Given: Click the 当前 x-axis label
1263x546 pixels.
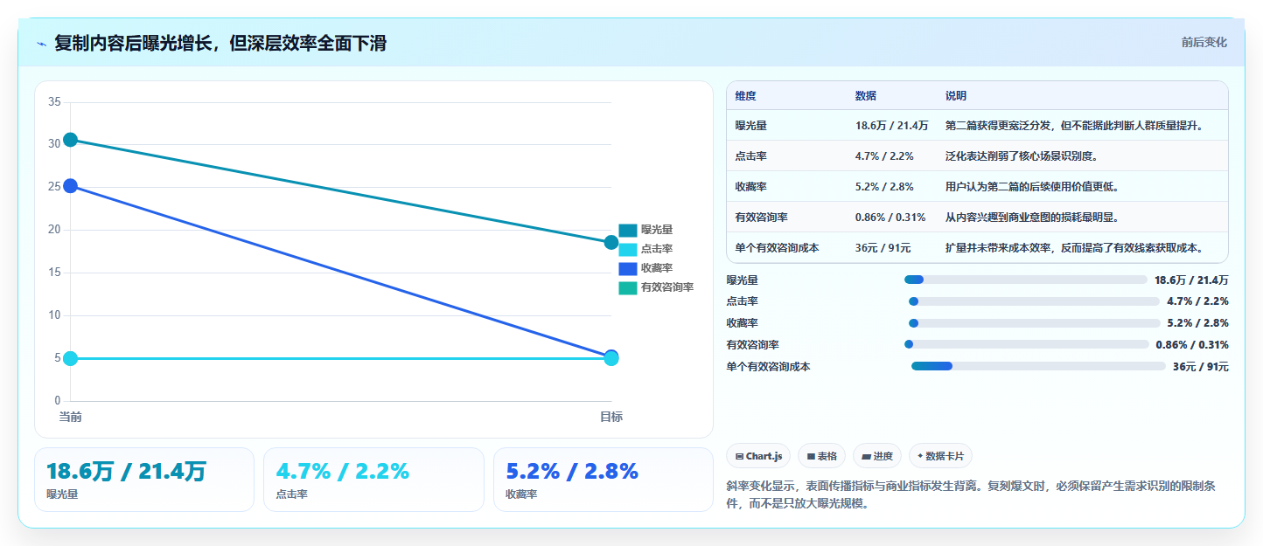Looking at the screenshot, I should 70,417.
